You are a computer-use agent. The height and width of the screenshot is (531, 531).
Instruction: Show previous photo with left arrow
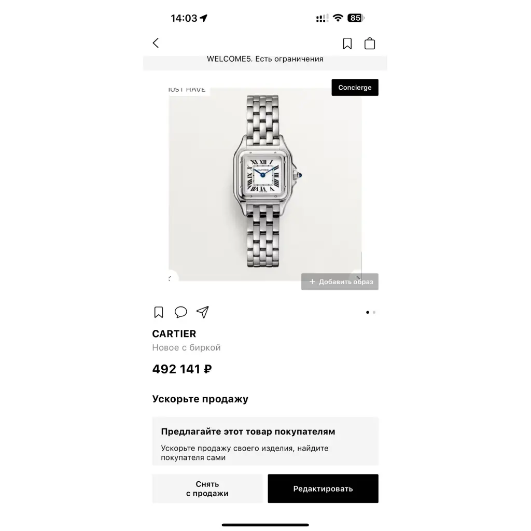tap(170, 278)
